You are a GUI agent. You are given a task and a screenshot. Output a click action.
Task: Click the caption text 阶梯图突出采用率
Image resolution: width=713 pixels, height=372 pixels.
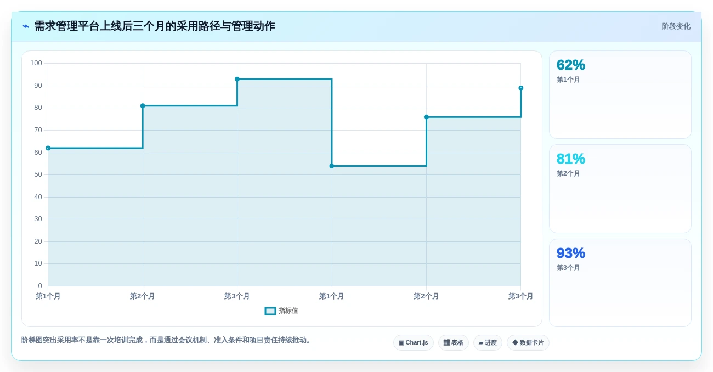point(167,340)
